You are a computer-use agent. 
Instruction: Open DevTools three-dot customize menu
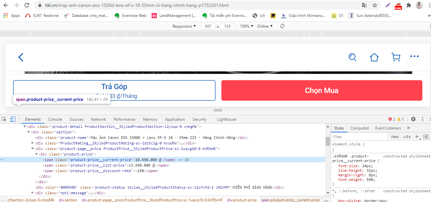pos(423,119)
